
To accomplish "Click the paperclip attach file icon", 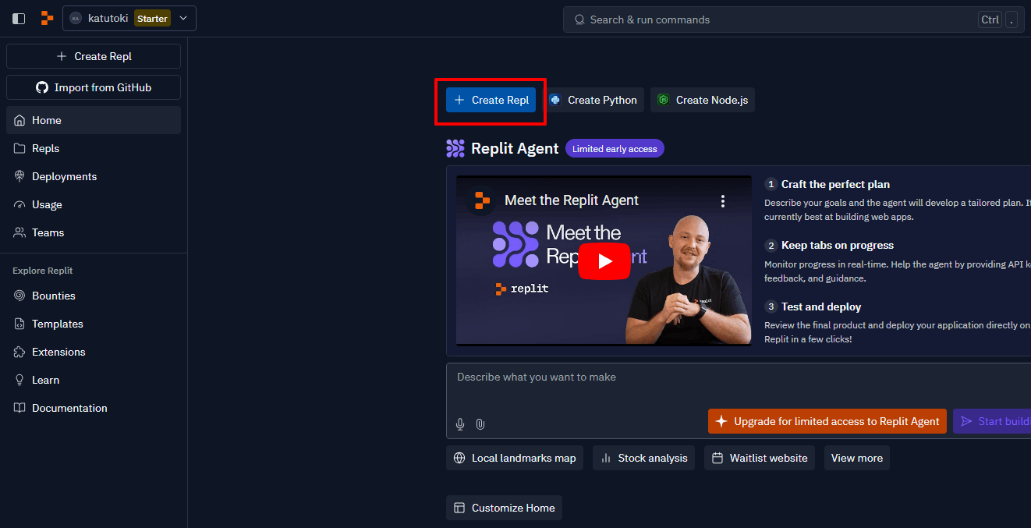I will [480, 424].
